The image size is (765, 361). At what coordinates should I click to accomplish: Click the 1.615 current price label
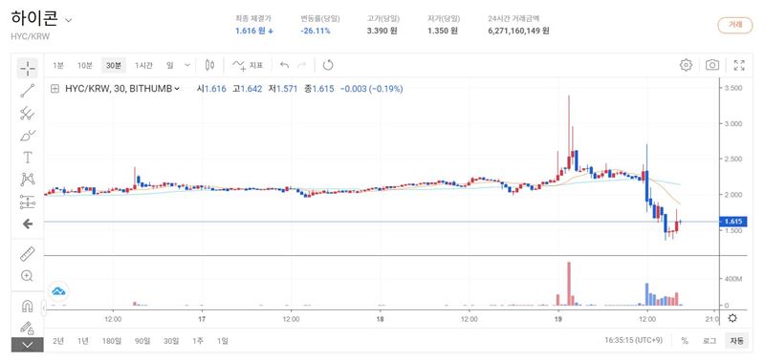[733, 222]
